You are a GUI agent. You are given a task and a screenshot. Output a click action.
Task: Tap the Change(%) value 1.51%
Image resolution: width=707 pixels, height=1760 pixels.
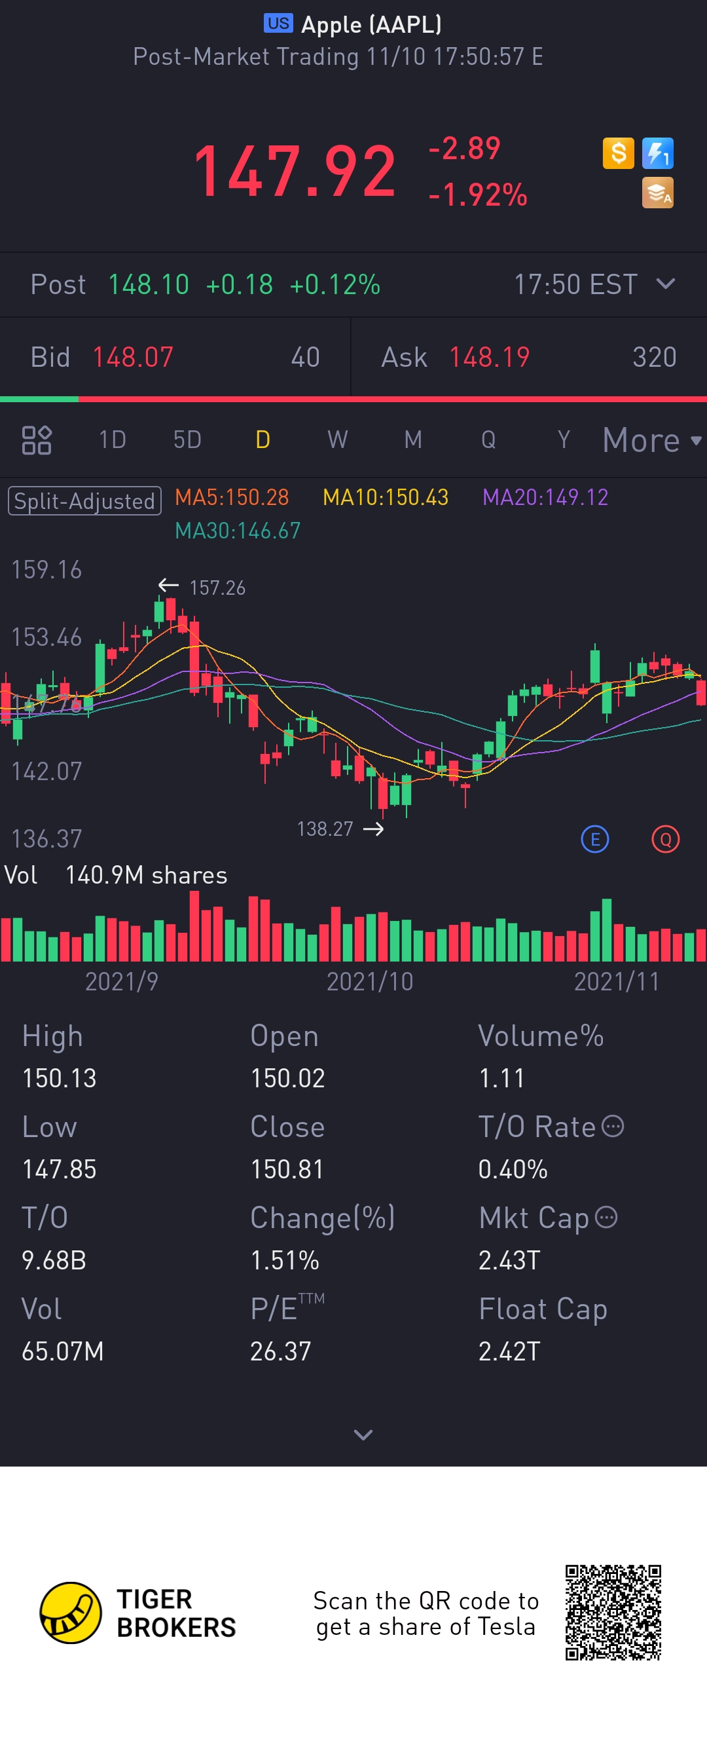tap(285, 1260)
